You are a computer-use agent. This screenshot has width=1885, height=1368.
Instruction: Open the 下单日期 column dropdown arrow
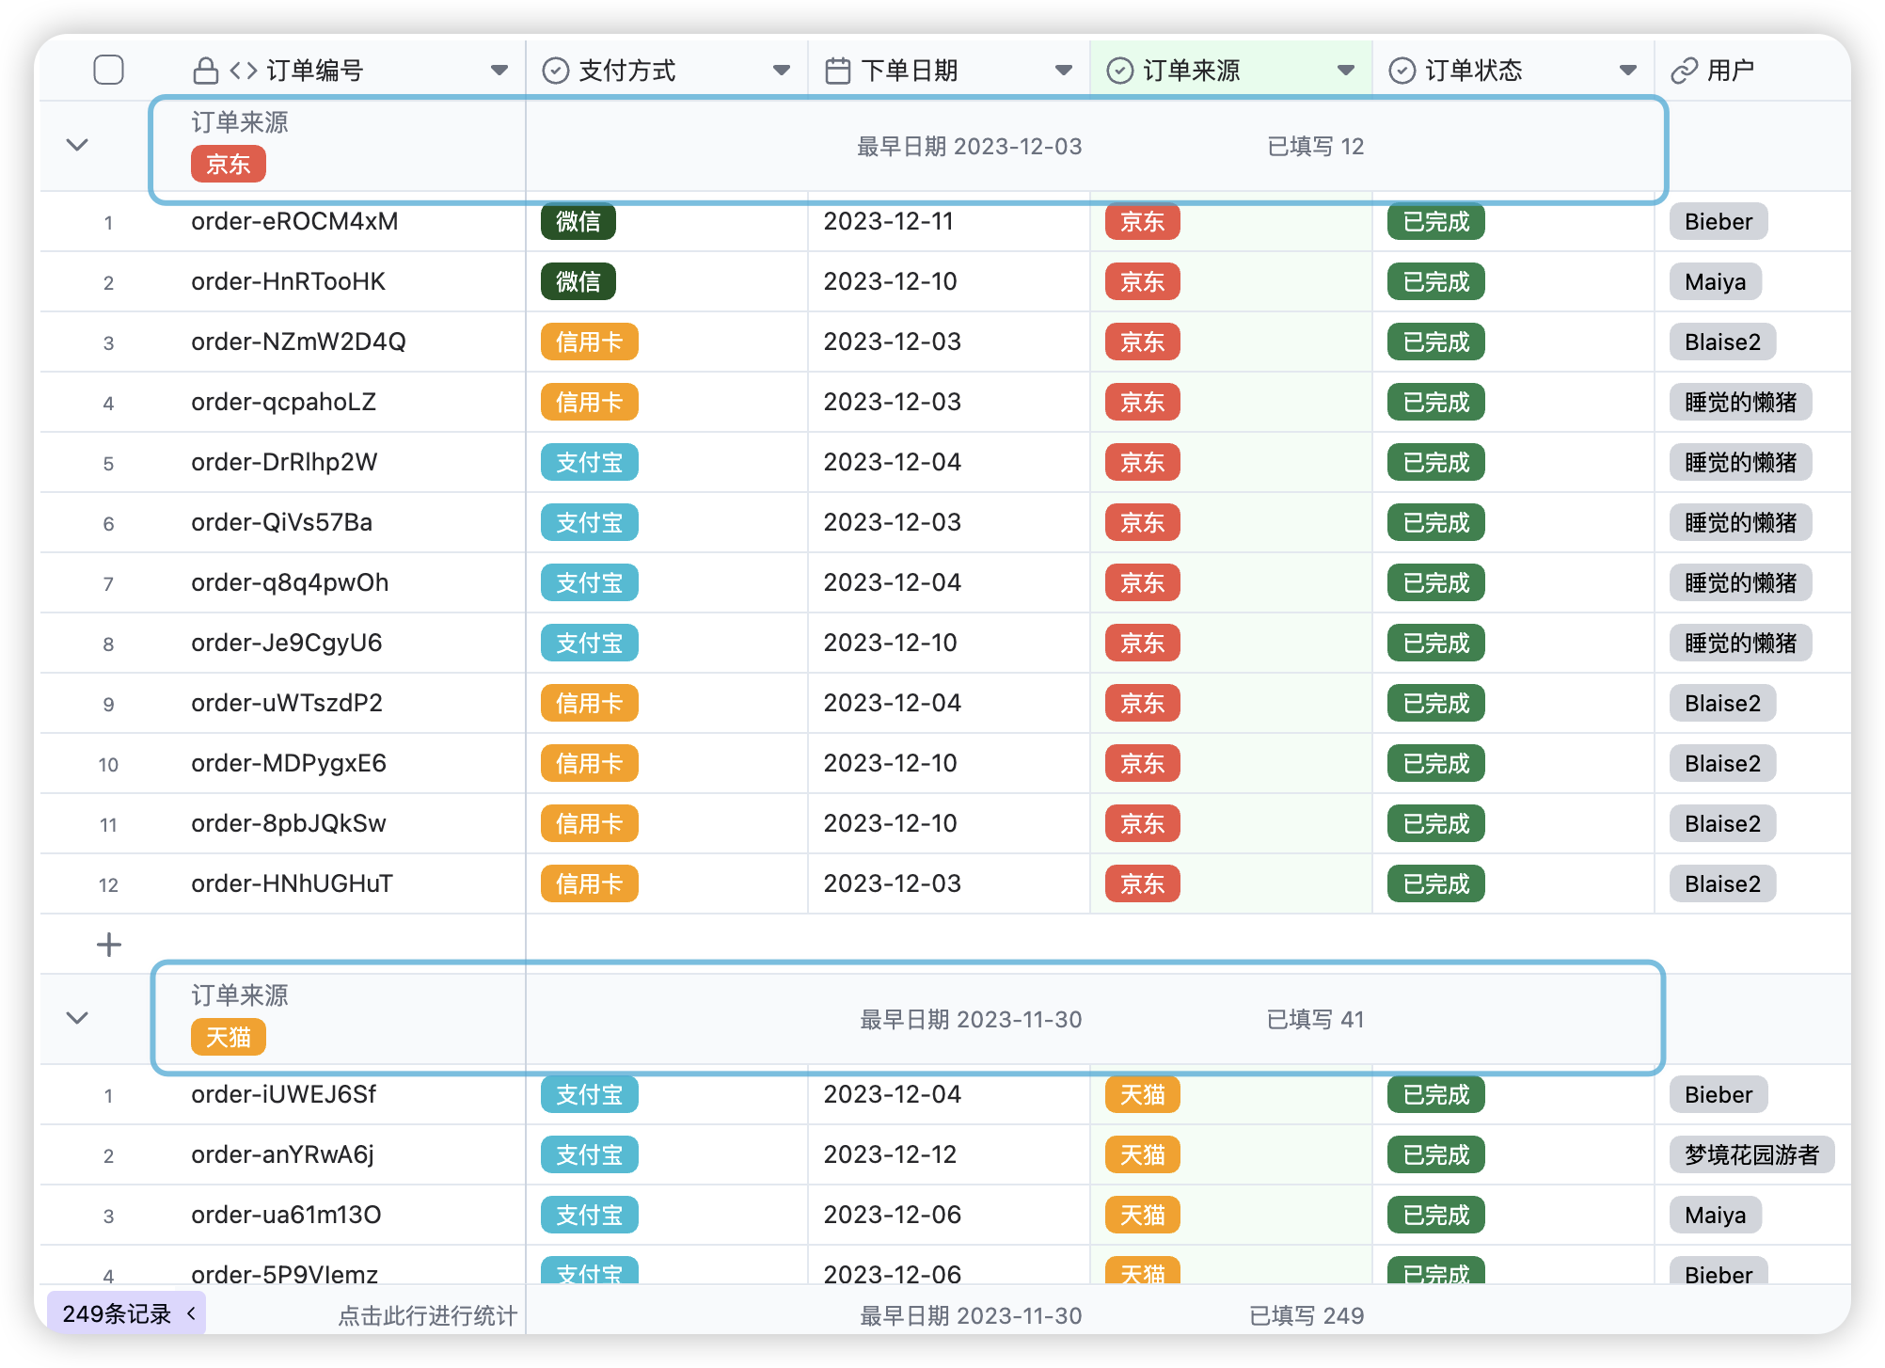click(1064, 71)
